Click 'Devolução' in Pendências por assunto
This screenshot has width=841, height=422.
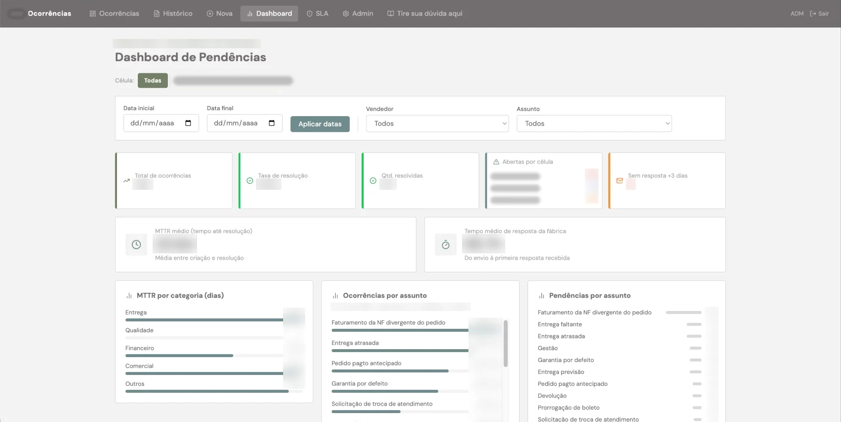click(552, 396)
